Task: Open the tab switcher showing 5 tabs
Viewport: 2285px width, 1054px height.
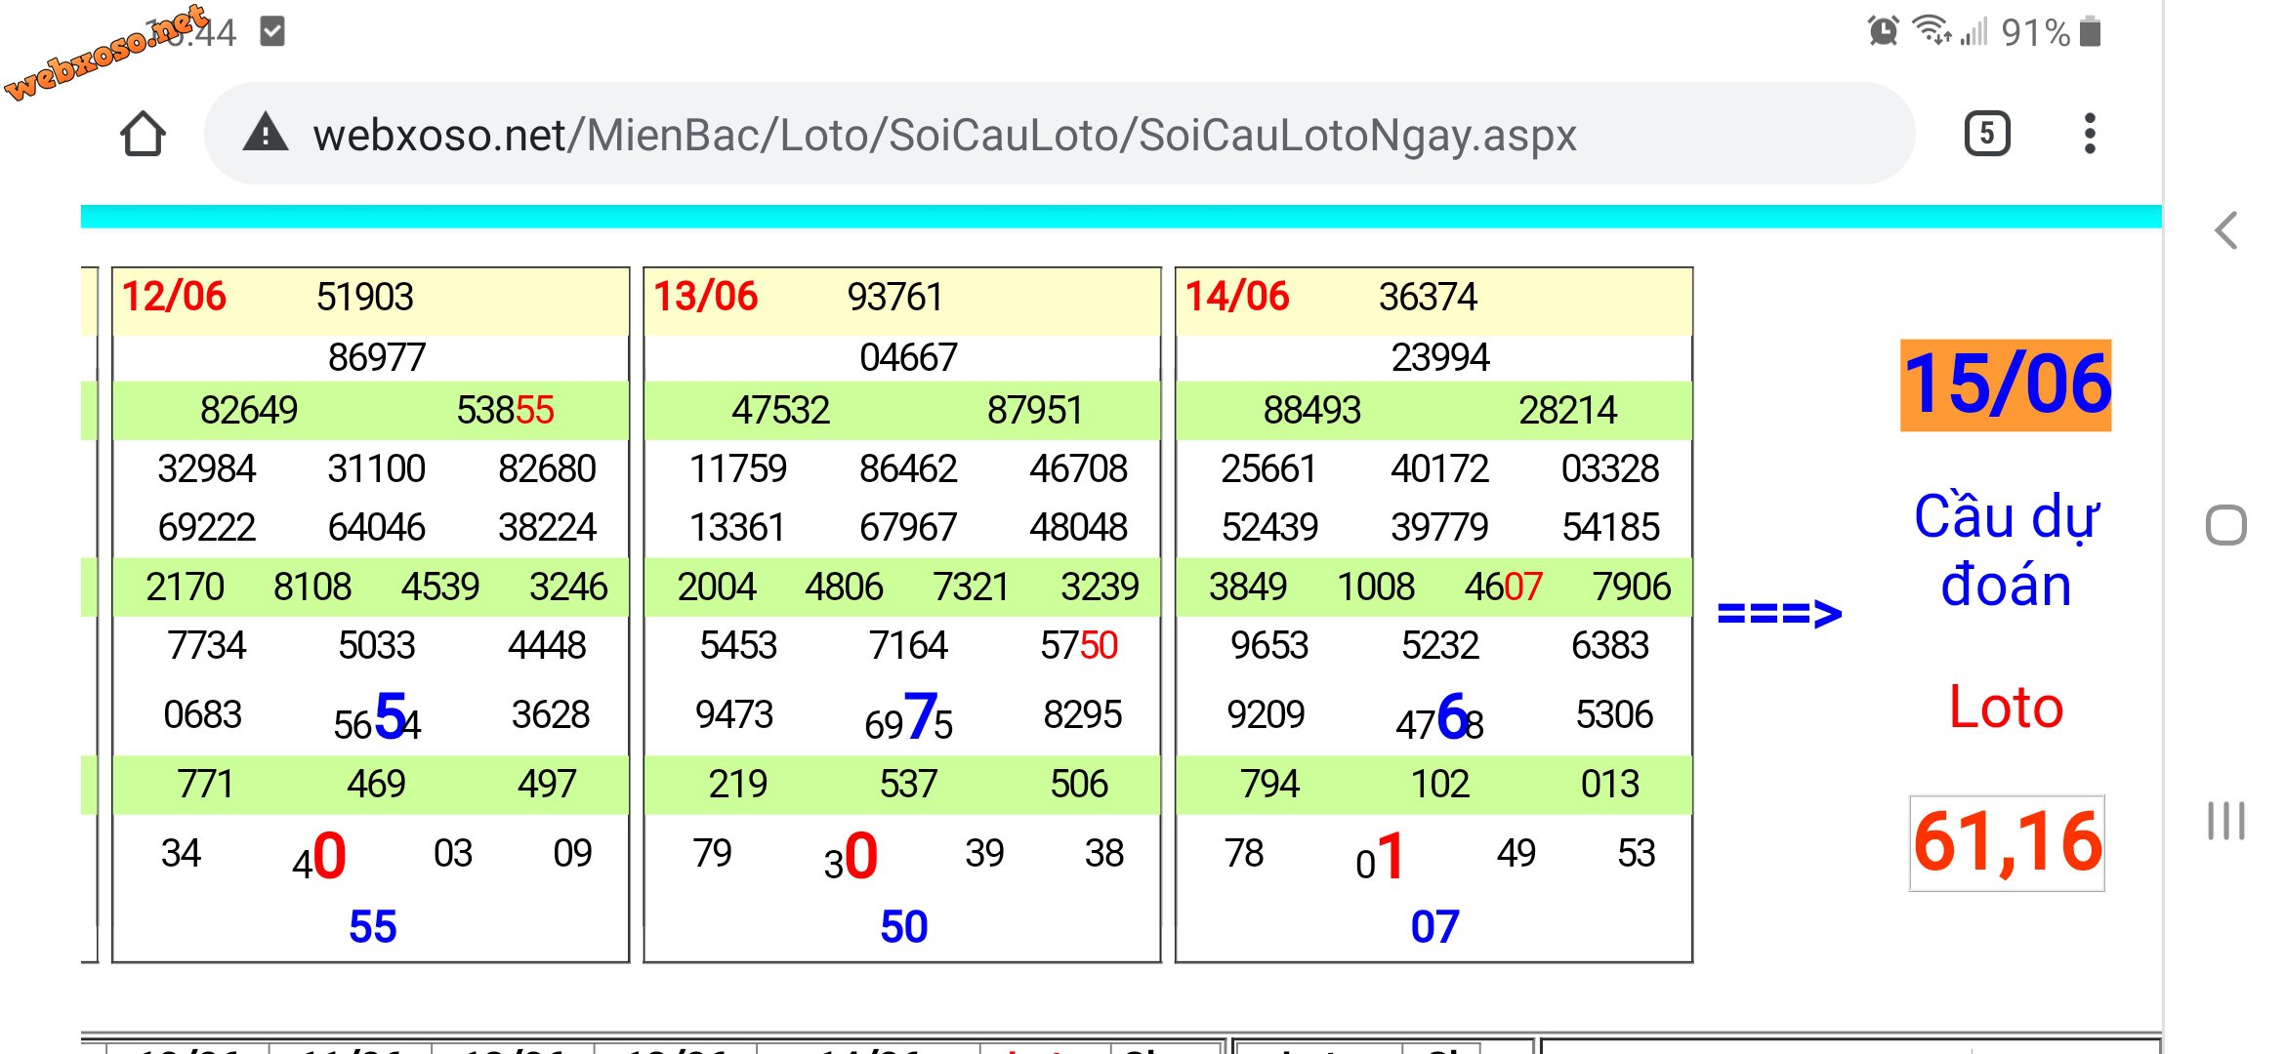Action: pyautogui.click(x=1986, y=134)
